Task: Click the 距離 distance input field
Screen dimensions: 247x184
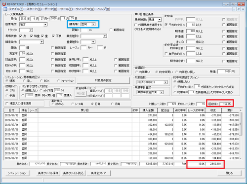Action: [x=84, y=30]
